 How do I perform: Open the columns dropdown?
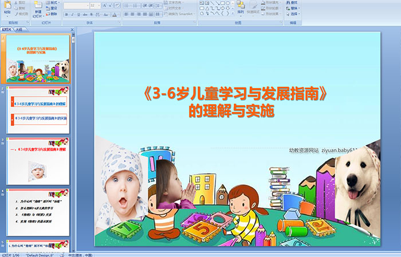click(159, 14)
